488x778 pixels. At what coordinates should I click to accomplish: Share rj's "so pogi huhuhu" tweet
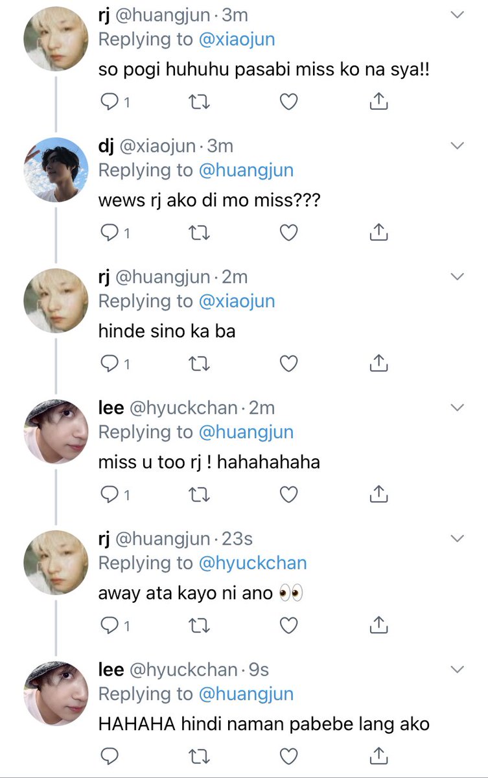point(378,102)
